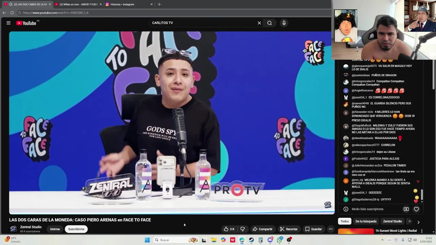Click the Recortar clip button
The image size is (436, 245).
point(289,229)
